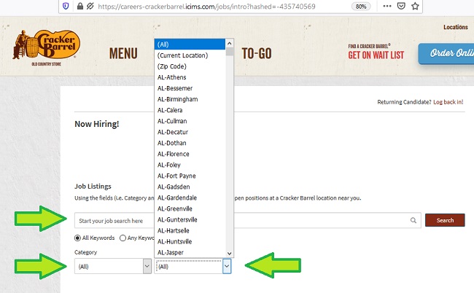Open the Locations link
Viewport: 474px width, 293px height.
pyautogui.click(x=456, y=27)
